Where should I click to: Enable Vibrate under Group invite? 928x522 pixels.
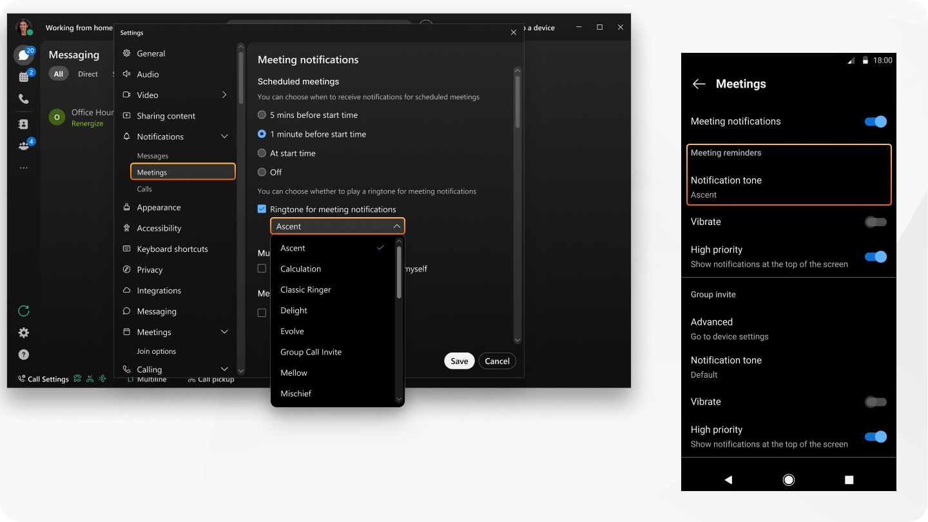[x=876, y=401]
